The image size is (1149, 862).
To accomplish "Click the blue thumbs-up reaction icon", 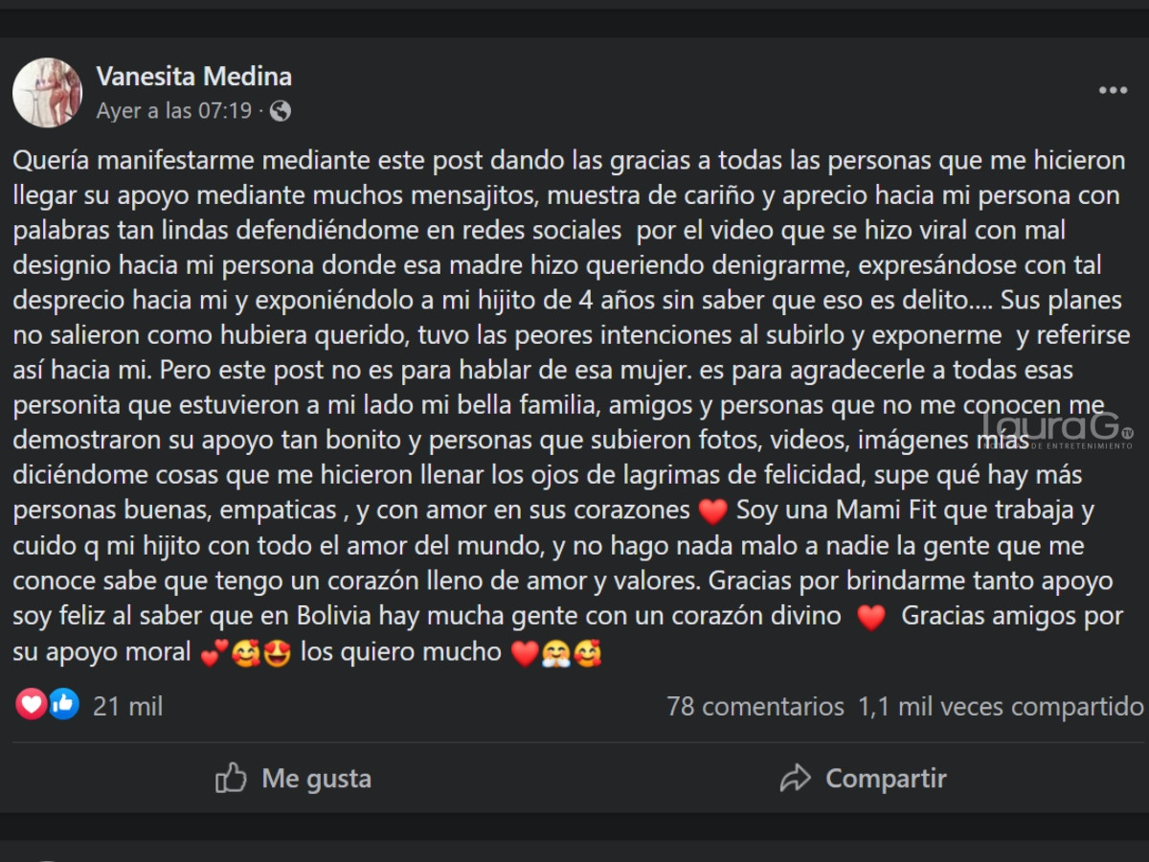I will [x=64, y=705].
